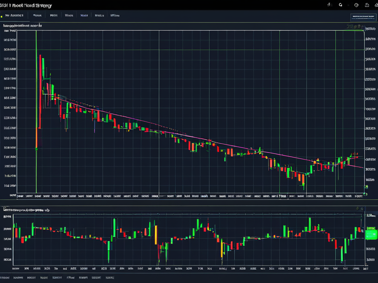Click the stacked-lines icon in the top-right header

(367, 5)
